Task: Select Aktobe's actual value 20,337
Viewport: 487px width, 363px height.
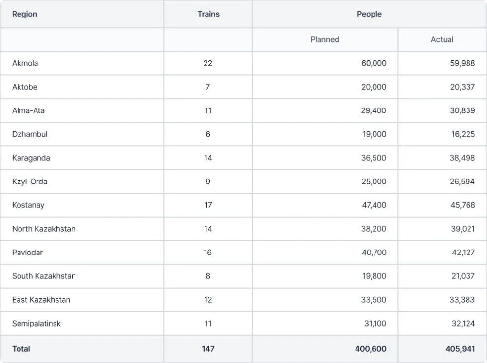Action: click(462, 87)
